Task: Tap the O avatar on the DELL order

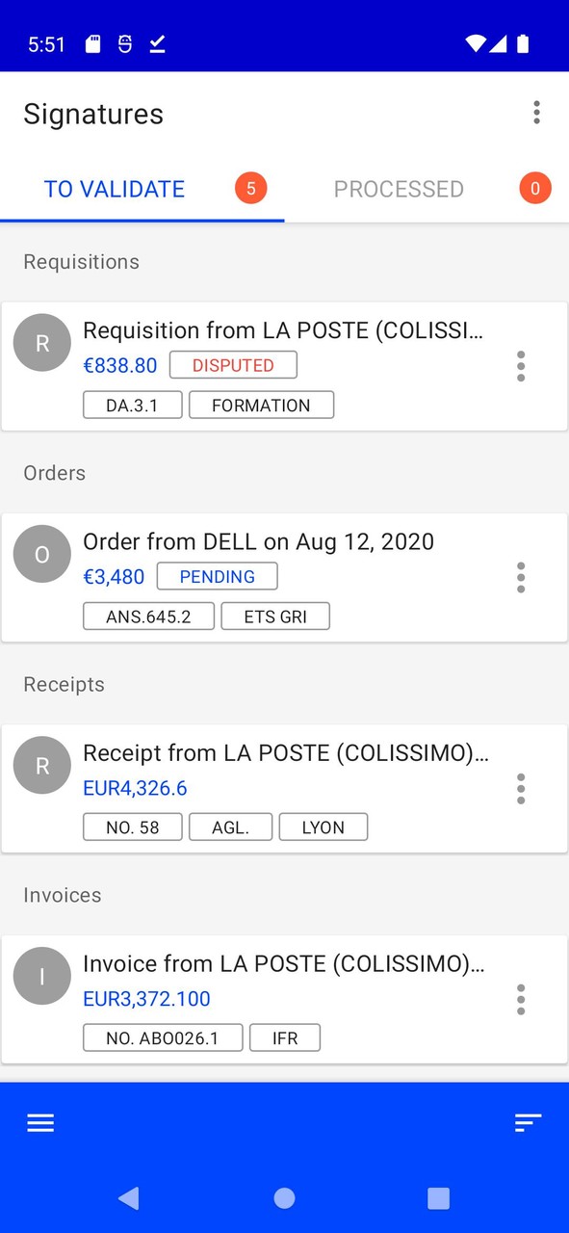Action: tap(41, 554)
